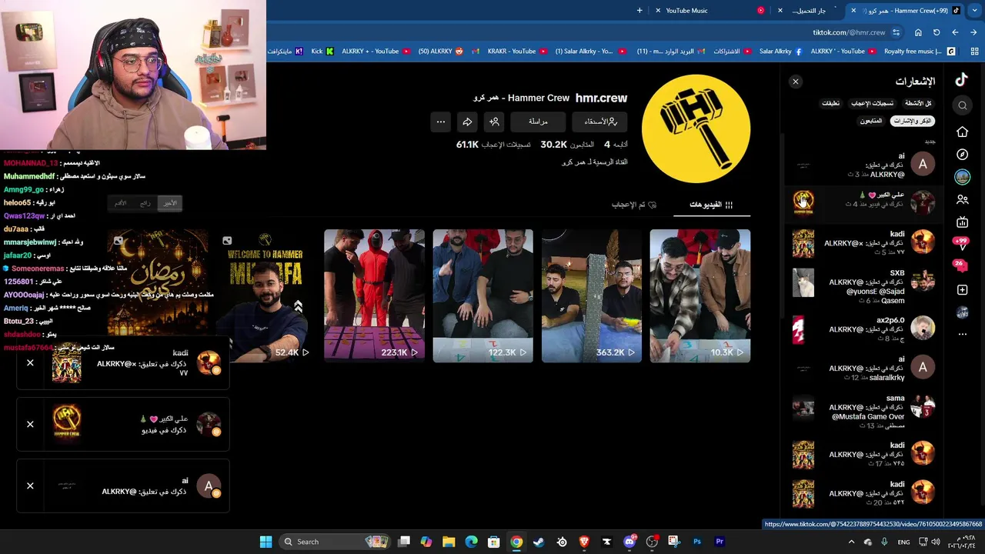The image size is (985, 554).
Task: Open the LIVE TV icon in sidebar
Action: (962, 222)
